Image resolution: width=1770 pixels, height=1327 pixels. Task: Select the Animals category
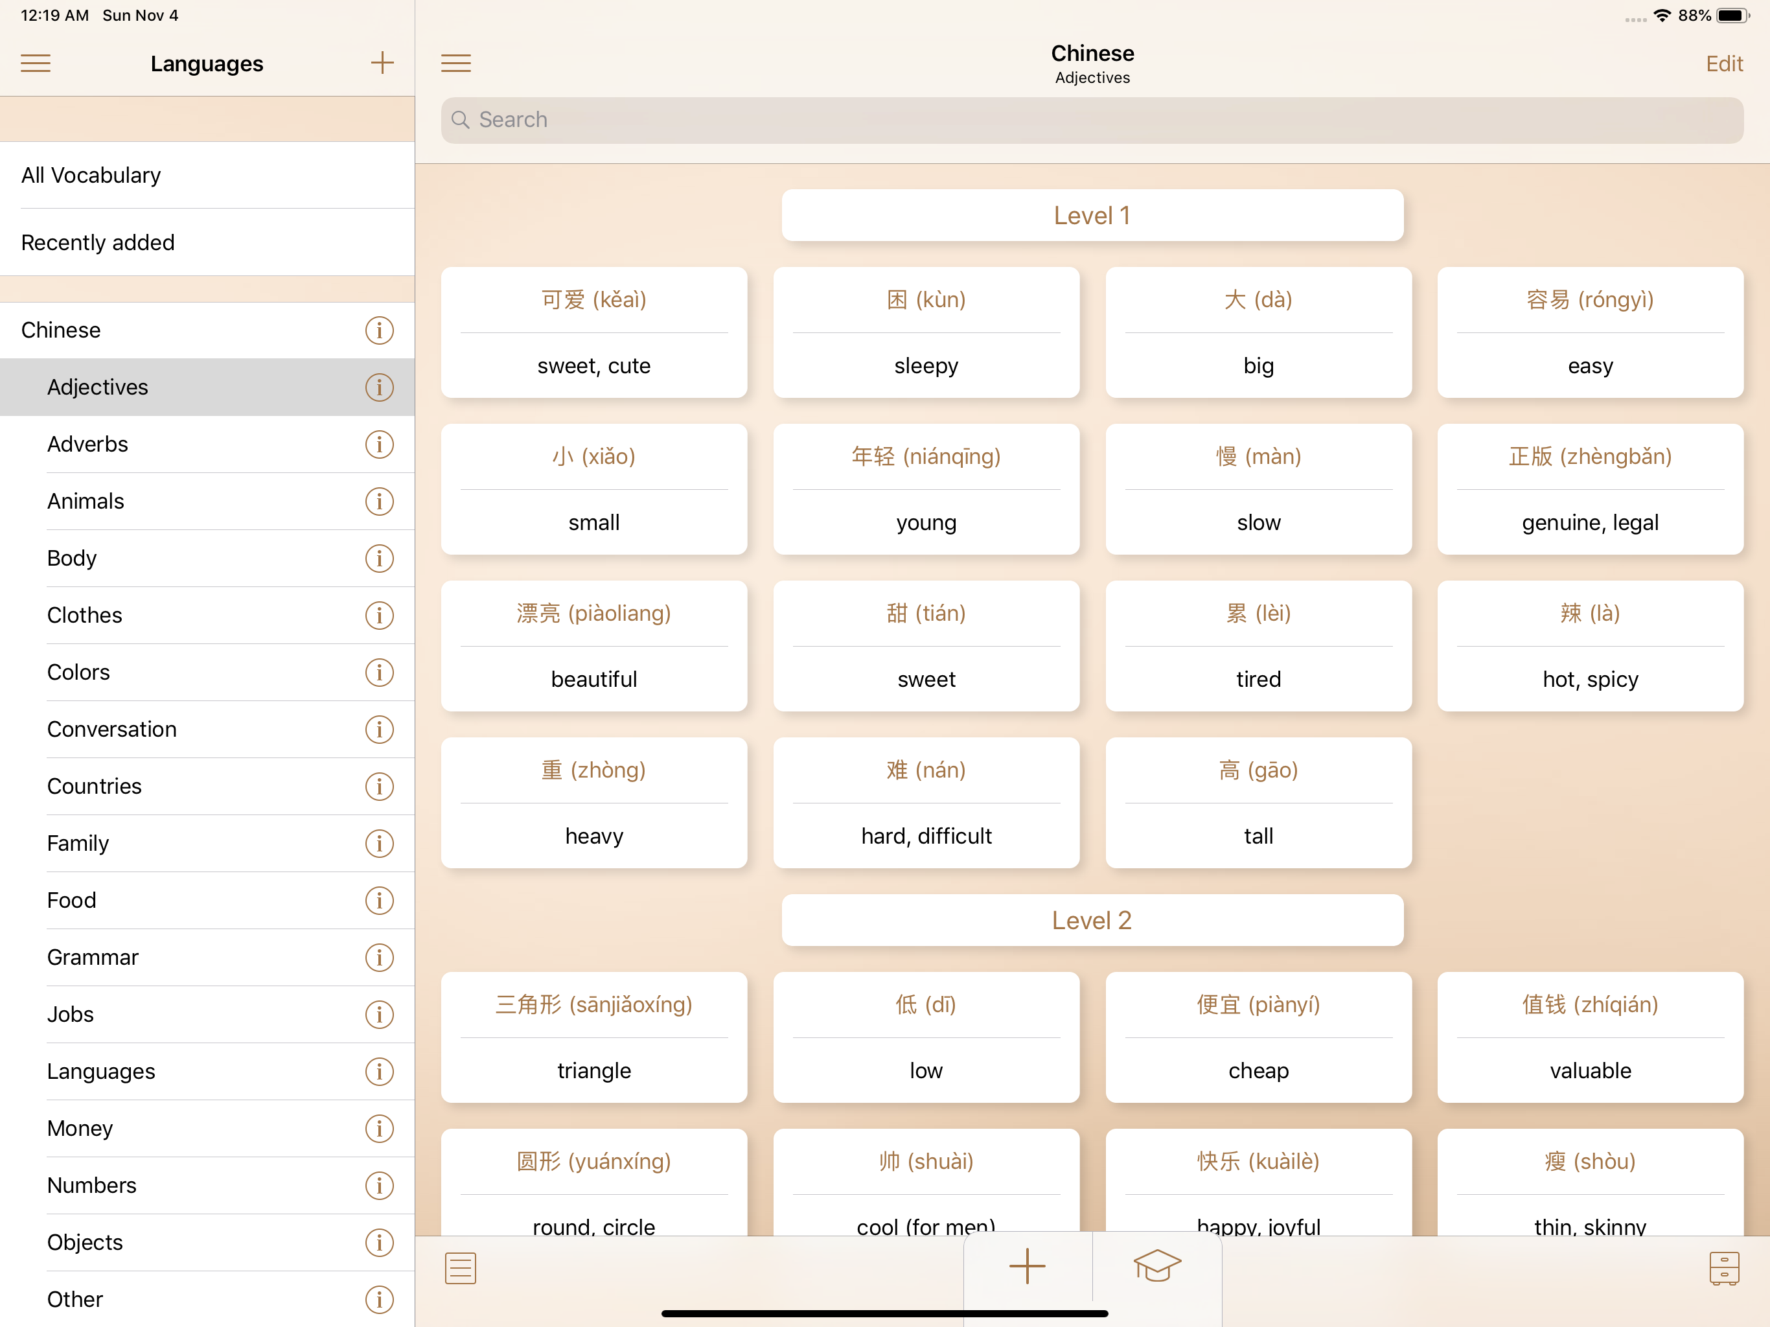click(207, 501)
